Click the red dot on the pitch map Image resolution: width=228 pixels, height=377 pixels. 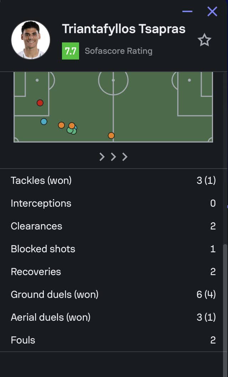point(40,103)
